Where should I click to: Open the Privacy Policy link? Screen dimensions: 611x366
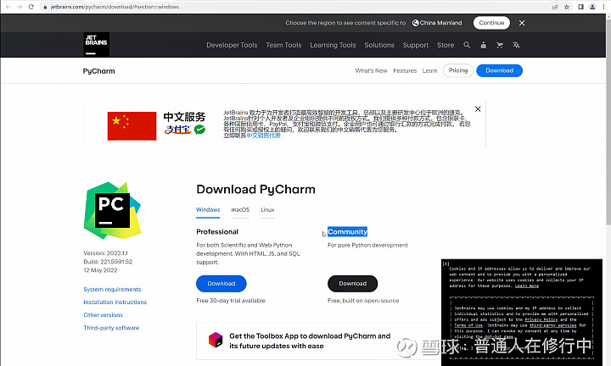coord(541,319)
